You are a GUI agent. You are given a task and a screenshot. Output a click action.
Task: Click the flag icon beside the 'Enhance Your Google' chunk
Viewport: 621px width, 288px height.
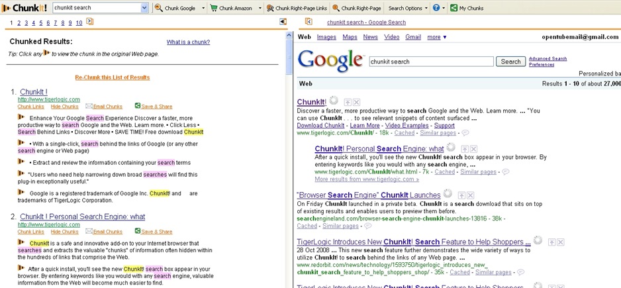click(x=21, y=117)
